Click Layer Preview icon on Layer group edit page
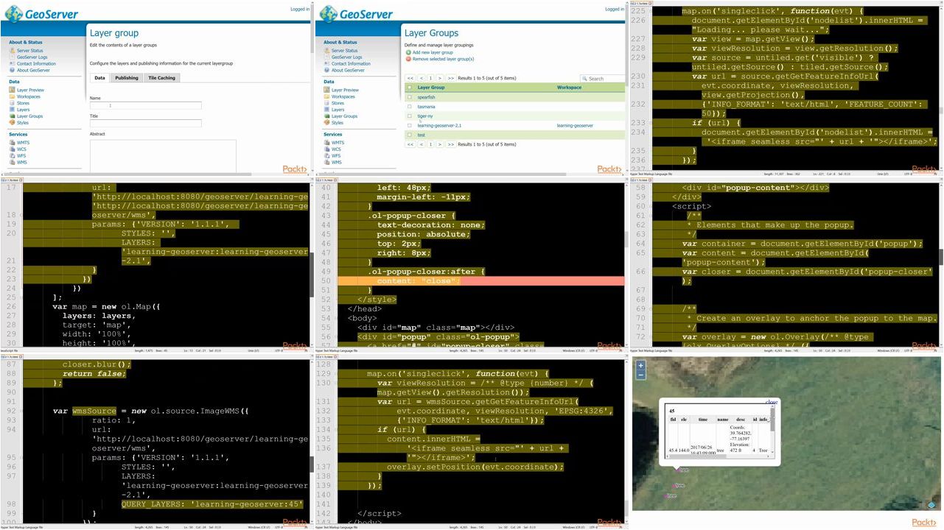 coord(12,90)
